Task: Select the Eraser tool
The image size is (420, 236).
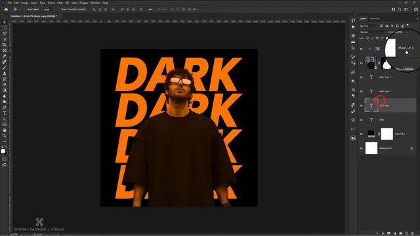Action: [5, 85]
